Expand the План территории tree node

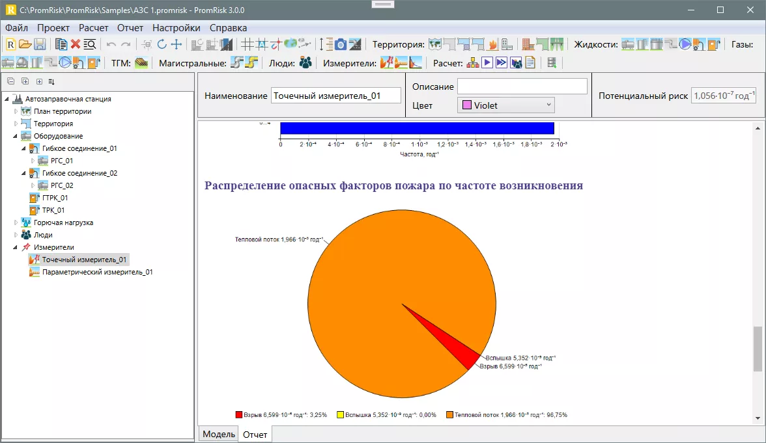[16, 111]
